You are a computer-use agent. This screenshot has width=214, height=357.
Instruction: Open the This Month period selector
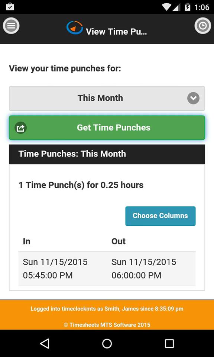tap(107, 98)
